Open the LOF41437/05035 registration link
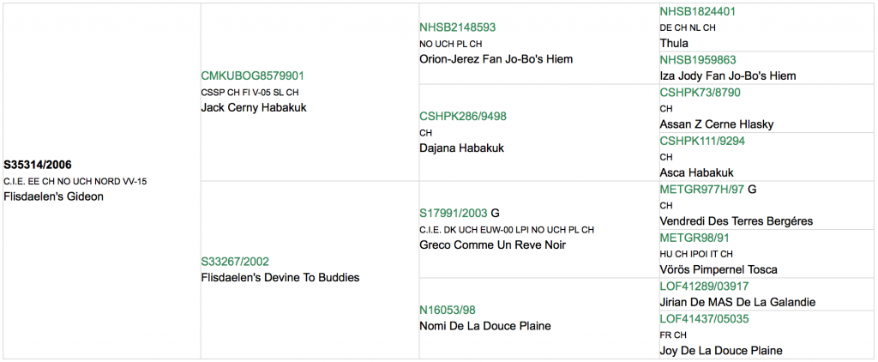Viewport: 878px width, 362px height. (704, 319)
